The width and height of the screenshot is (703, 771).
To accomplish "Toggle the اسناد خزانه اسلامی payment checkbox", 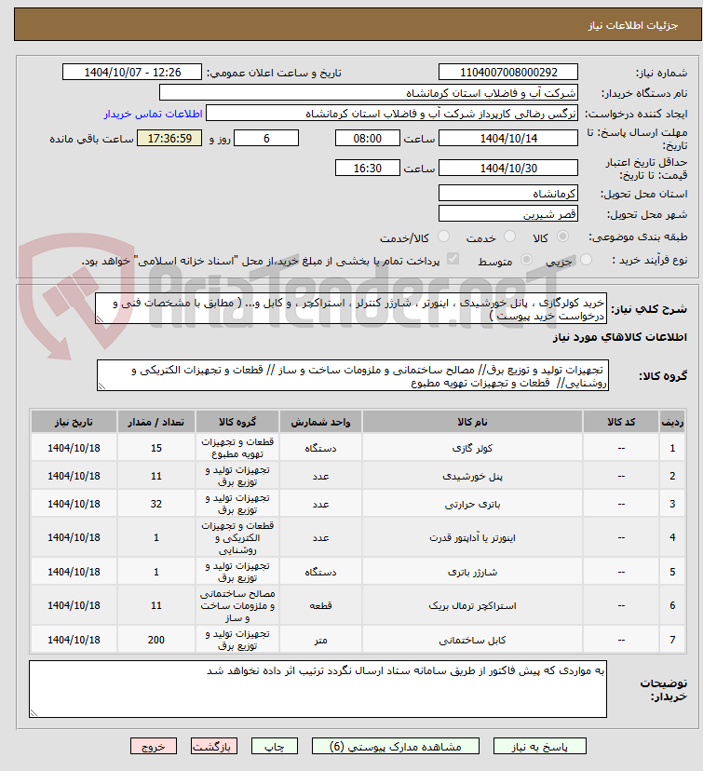I will [453, 259].
